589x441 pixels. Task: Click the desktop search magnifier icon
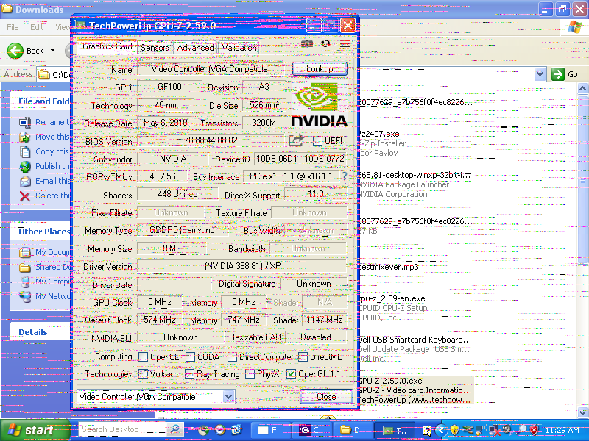174,429
